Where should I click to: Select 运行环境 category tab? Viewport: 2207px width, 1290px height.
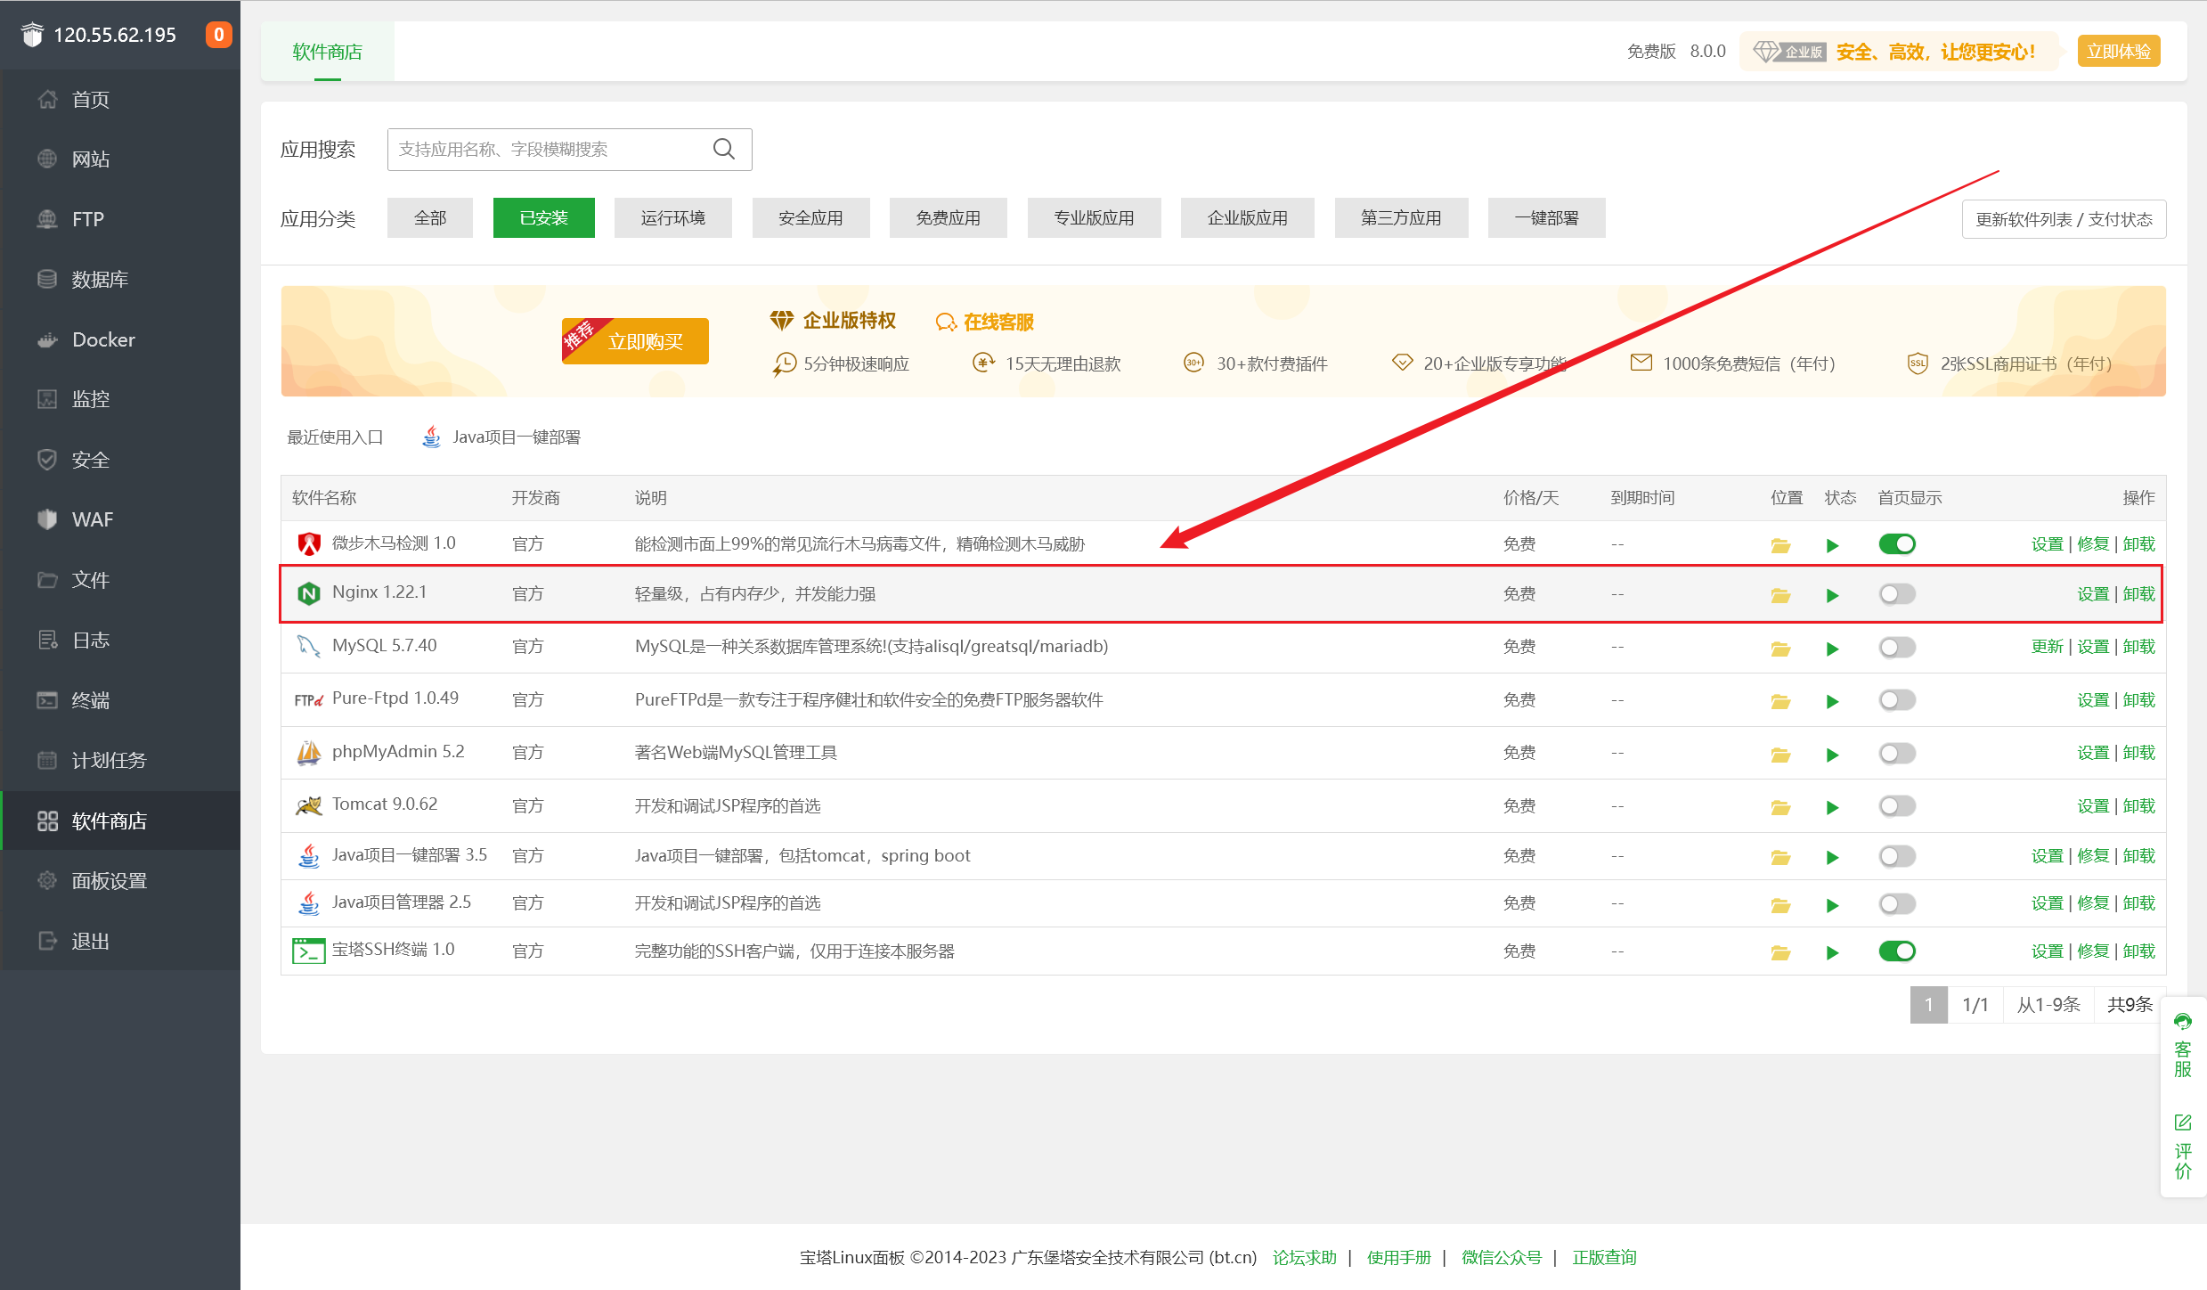(x=673, y=218)
